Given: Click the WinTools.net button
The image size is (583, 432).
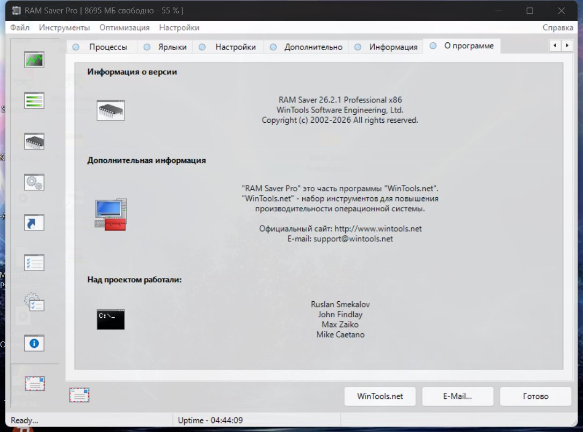Looking at the screenshot, I should tap(380, 397).
